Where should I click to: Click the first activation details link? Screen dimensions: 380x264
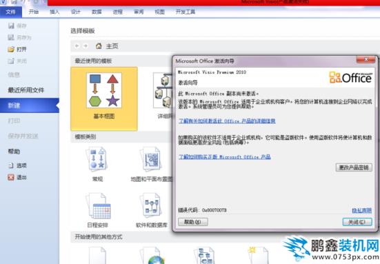click(x=227, y=121)
